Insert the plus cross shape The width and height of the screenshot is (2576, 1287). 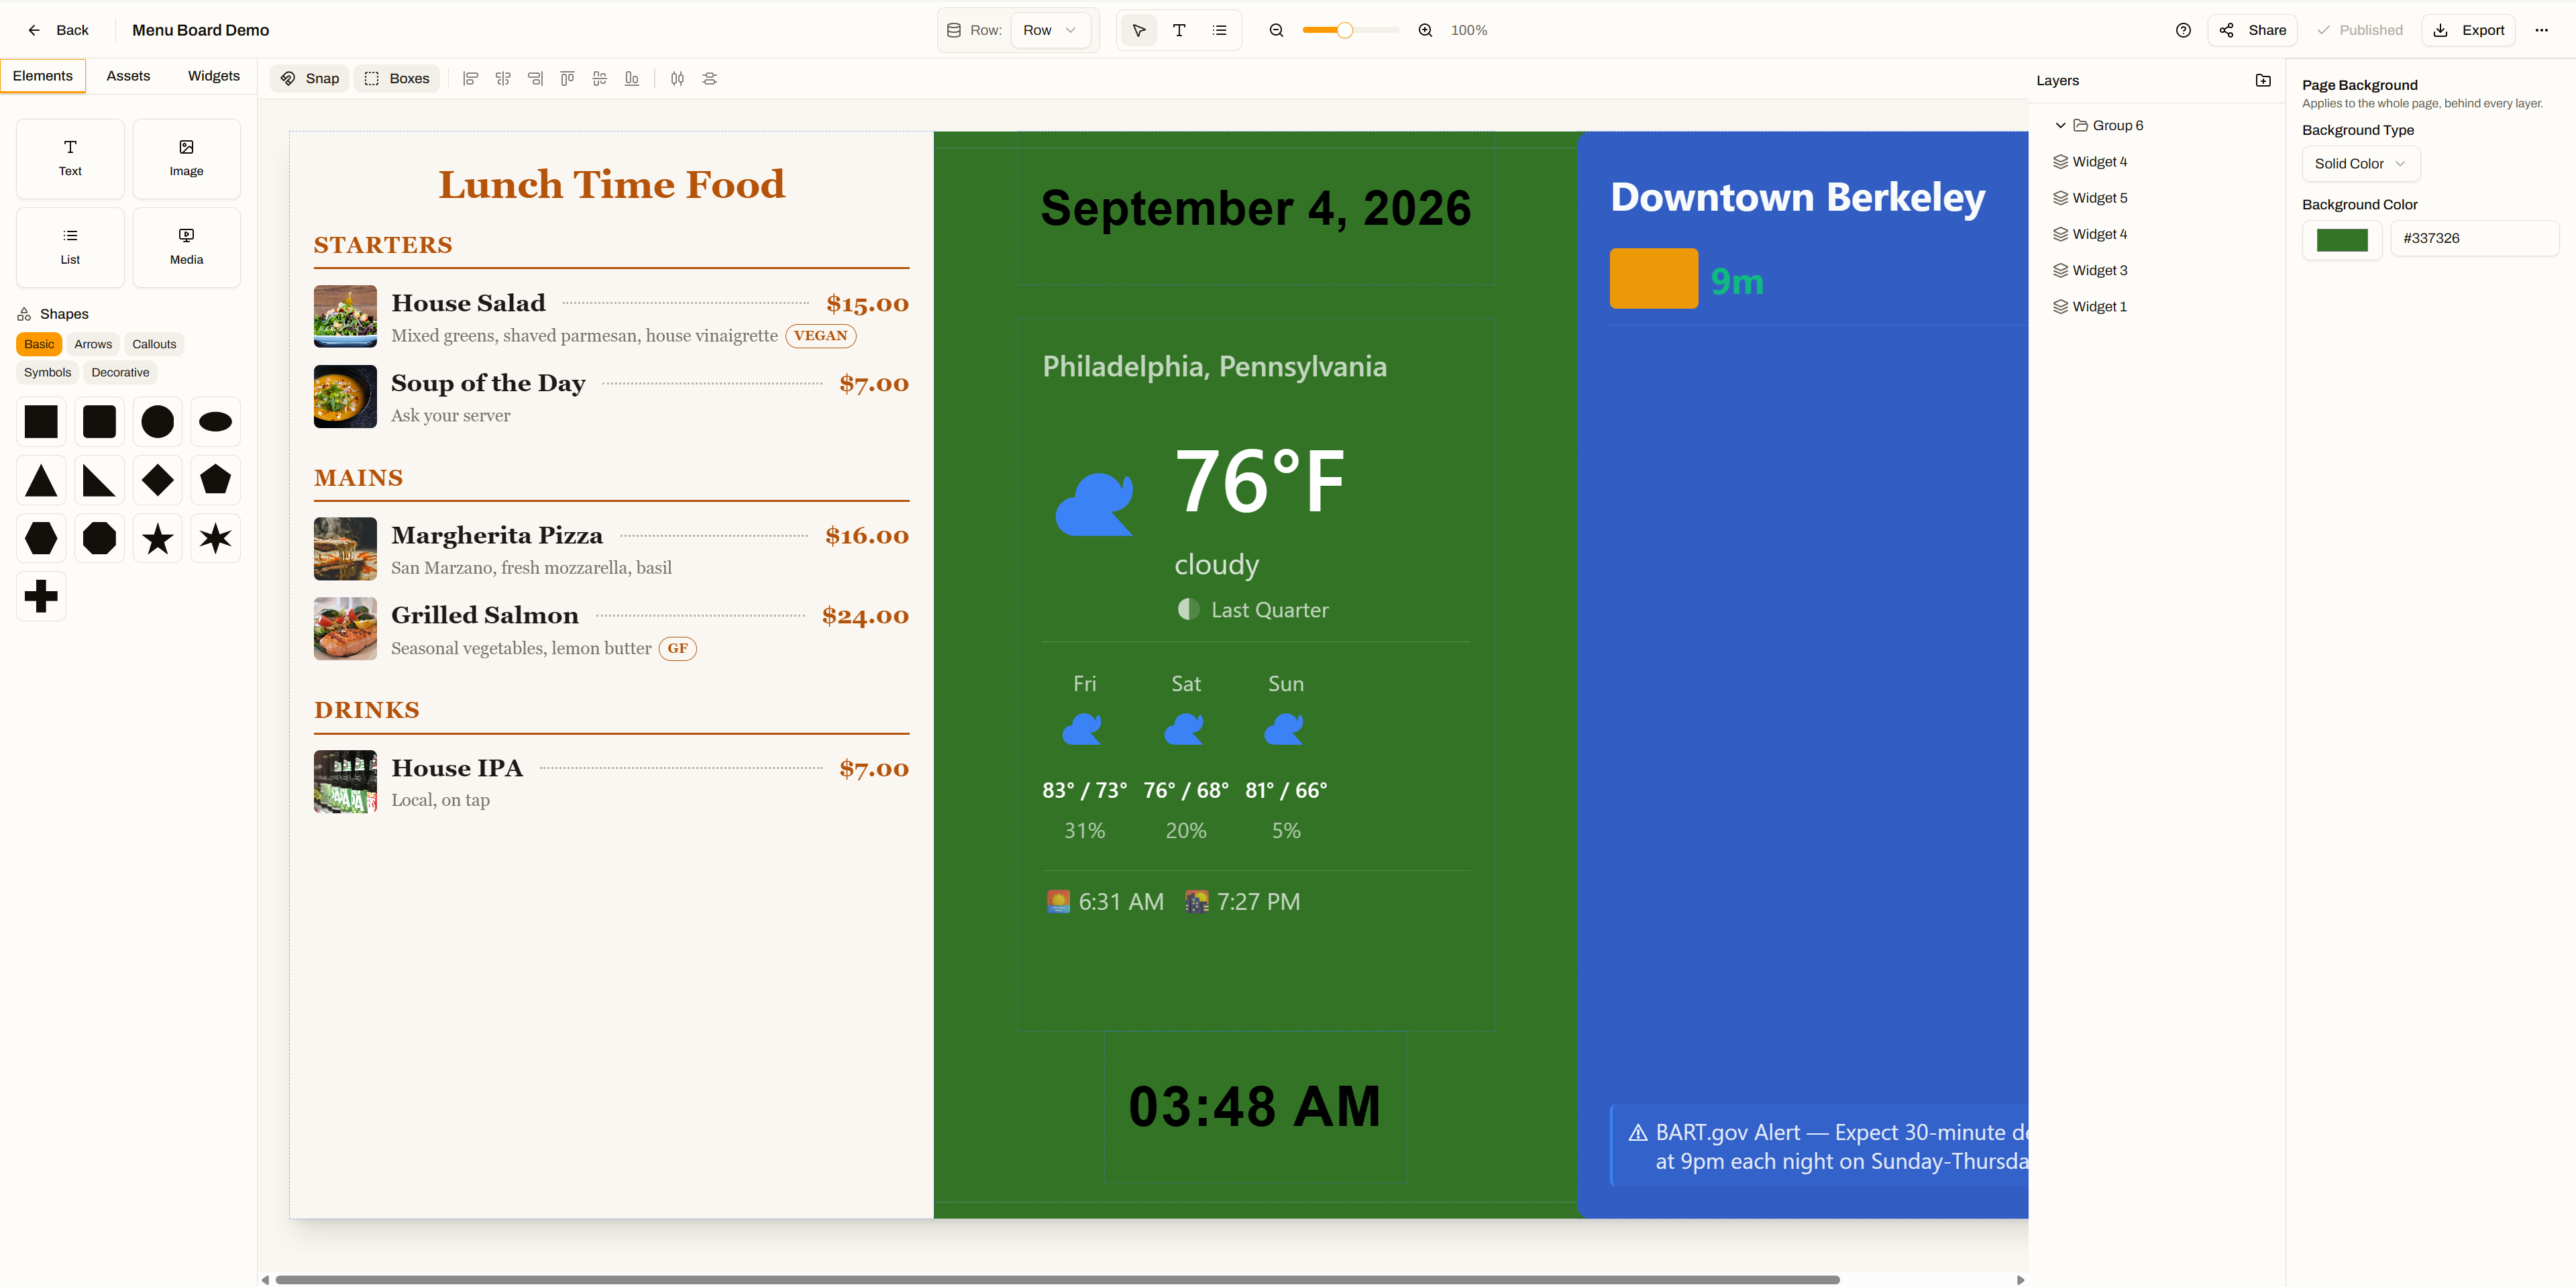pos(41,596)
